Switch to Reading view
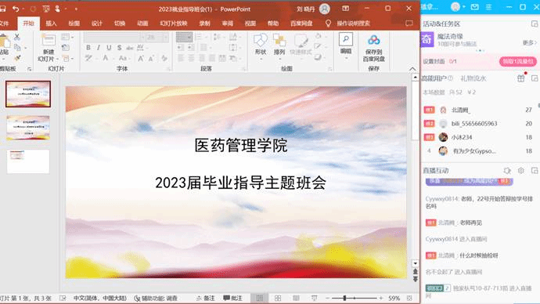This screenshot has height=304, width=540. point(296,298)
